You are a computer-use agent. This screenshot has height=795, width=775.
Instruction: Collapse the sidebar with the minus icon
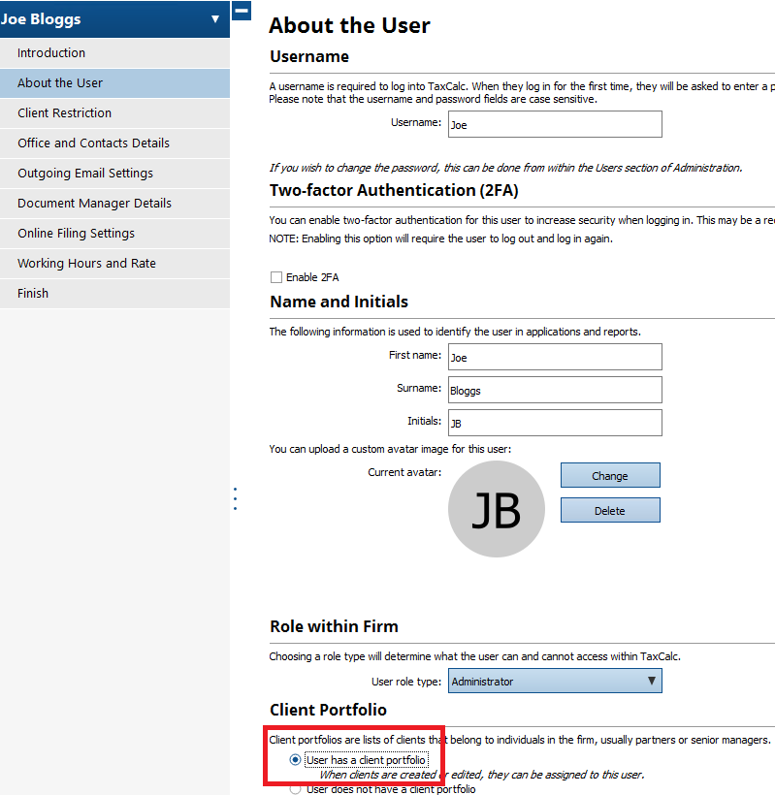pos(242,11)
